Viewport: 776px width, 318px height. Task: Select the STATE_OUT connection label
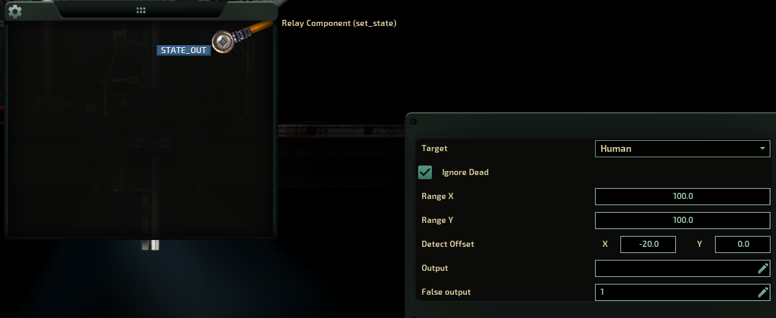(184, 51)
